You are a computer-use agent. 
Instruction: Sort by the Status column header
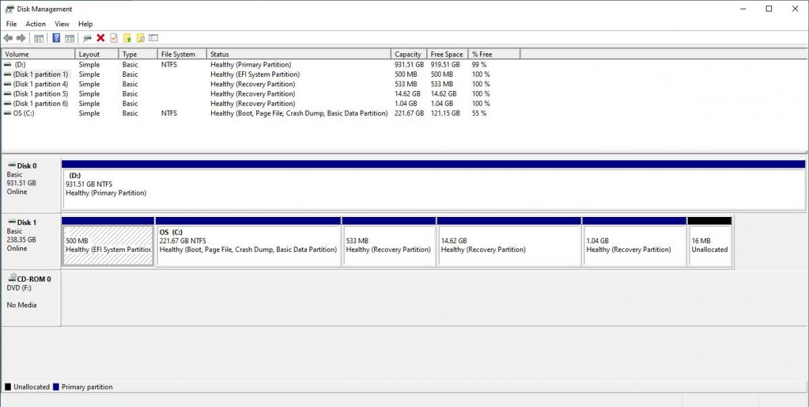coord(299,54)
